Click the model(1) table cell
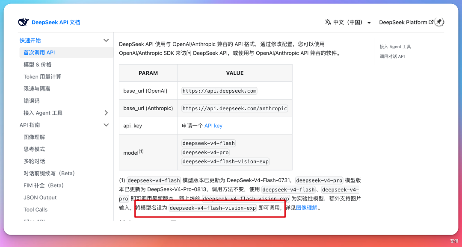 pos(148,152)
